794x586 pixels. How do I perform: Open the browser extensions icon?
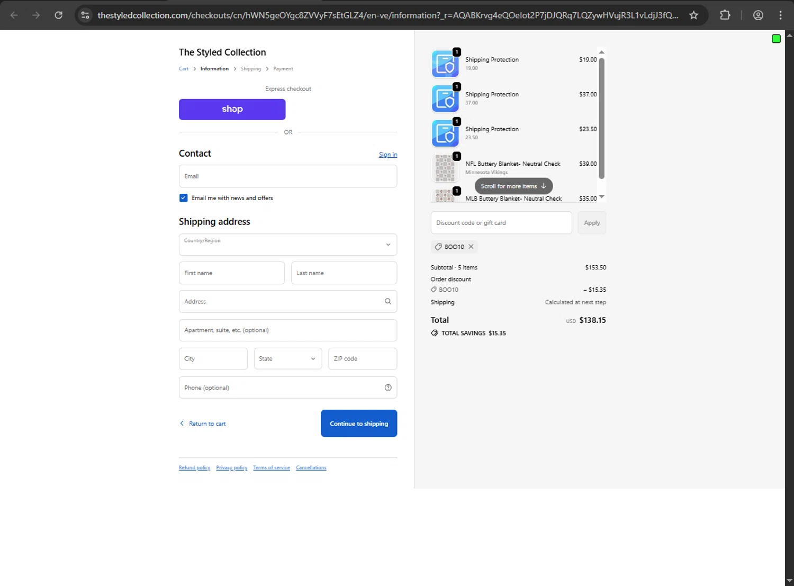(x=725, y=15)
